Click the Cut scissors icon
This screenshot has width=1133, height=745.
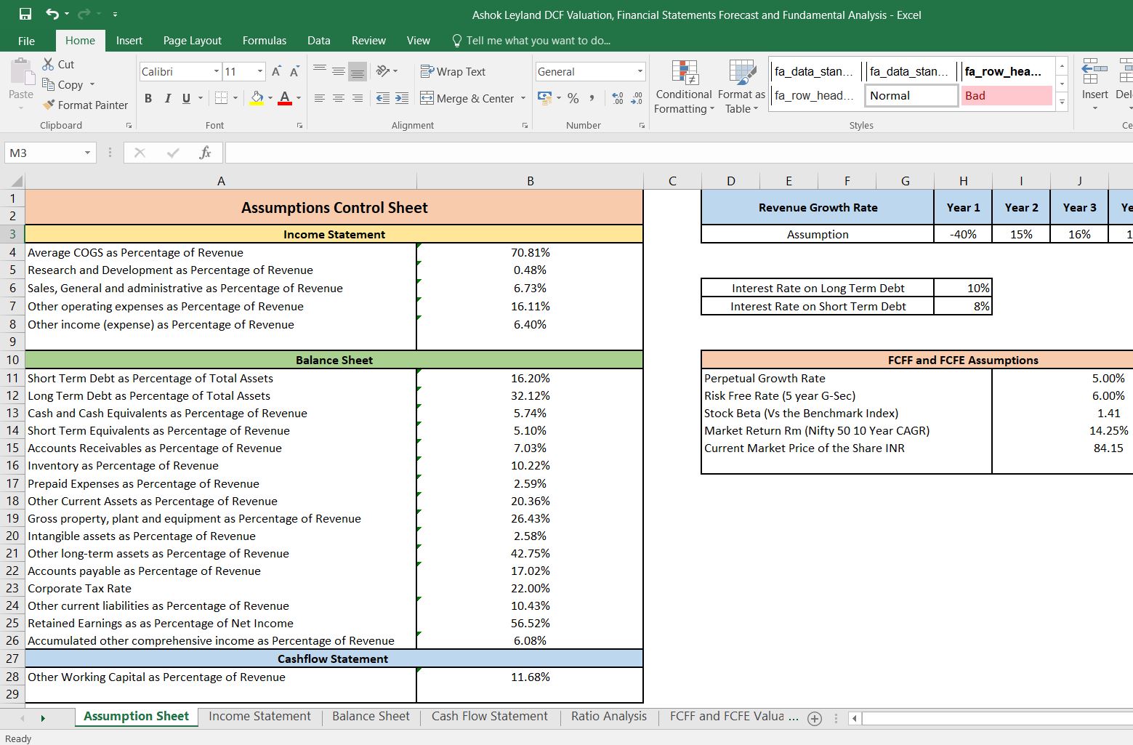coord(48,64)
